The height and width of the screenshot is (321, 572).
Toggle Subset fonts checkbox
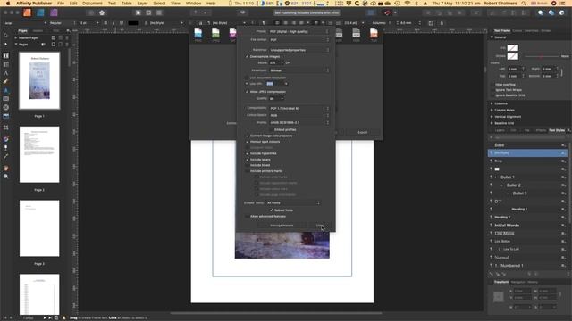tap(272, 210)
